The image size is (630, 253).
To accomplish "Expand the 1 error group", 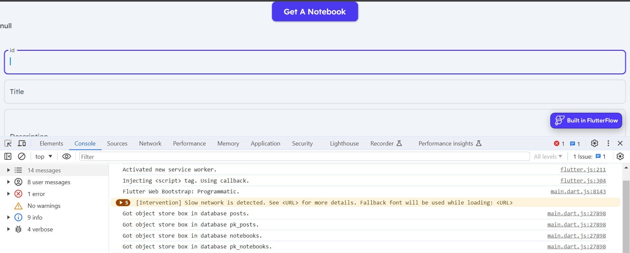I will (9, 194).
